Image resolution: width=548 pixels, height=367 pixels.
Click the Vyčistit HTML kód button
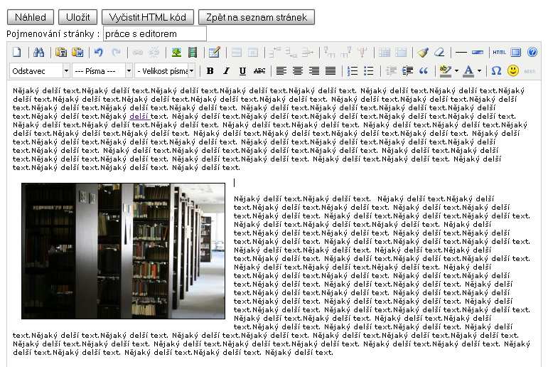pos(148,17)
